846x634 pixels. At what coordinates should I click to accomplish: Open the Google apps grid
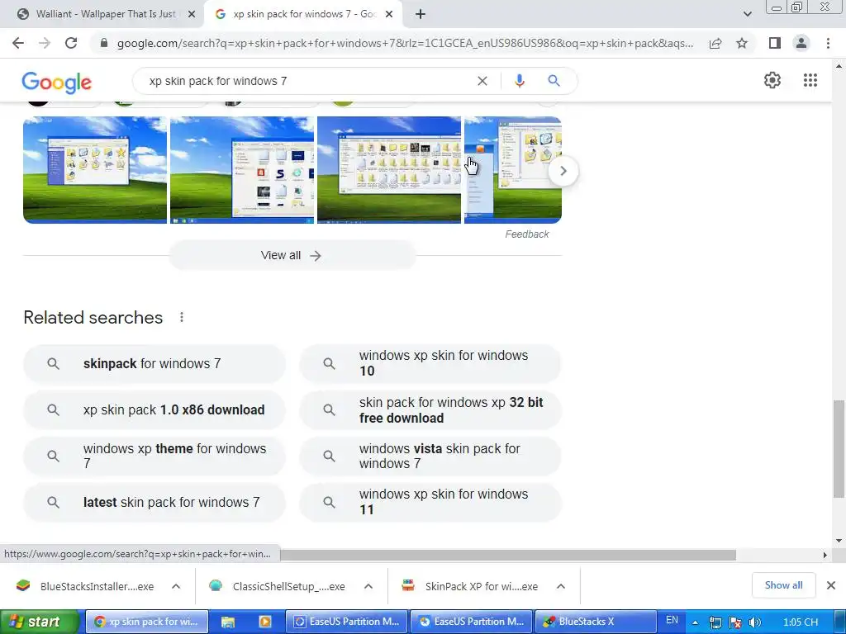click(810, 80)
